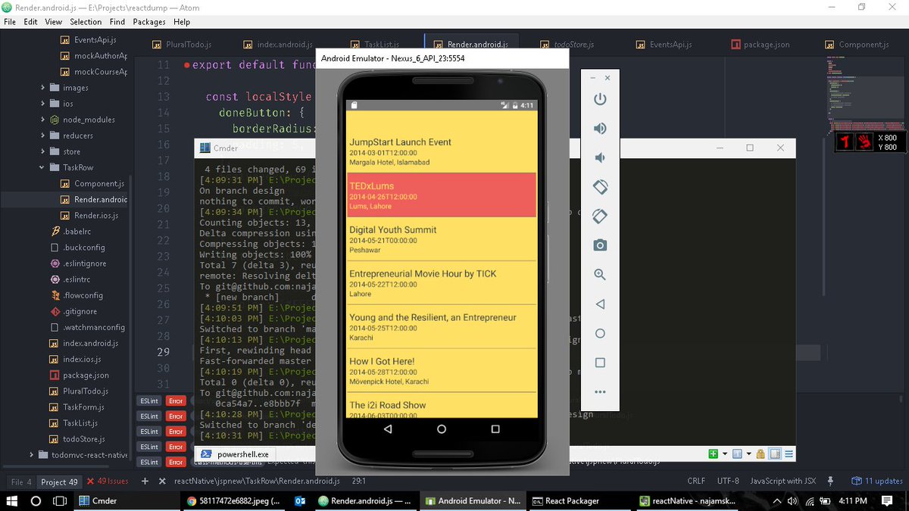The width and height of the screenshot is (909, 511).
Task: Open the system tray volume slider
Action: (x=792, y=500)
